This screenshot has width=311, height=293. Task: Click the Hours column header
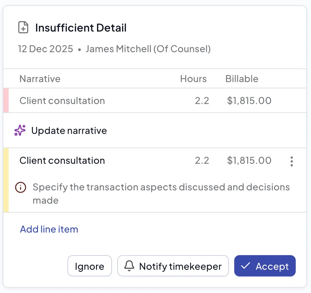[x=193, y=79]
